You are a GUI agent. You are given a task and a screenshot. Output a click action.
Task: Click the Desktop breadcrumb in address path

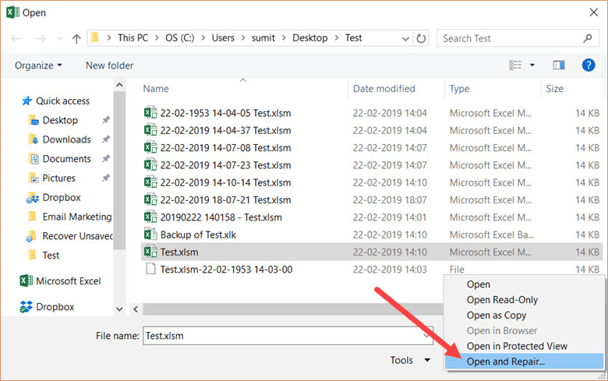[309, 37]
